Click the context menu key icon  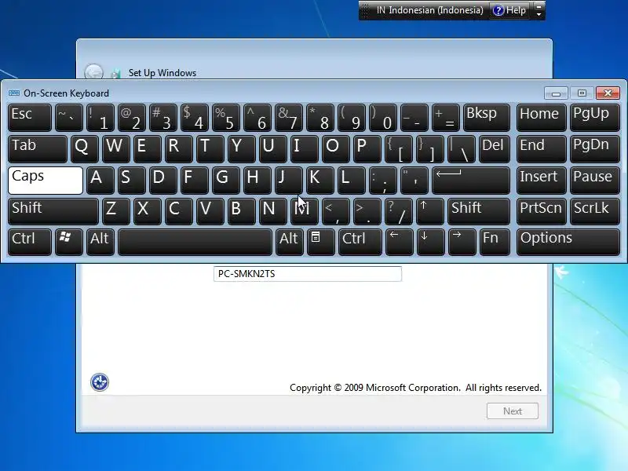click(320, 242)
